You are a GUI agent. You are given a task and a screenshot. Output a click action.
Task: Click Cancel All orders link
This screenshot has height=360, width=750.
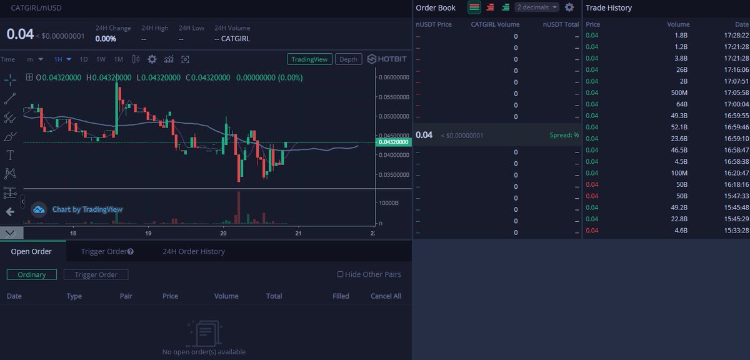pyautogui.click(x=386, y=296)
